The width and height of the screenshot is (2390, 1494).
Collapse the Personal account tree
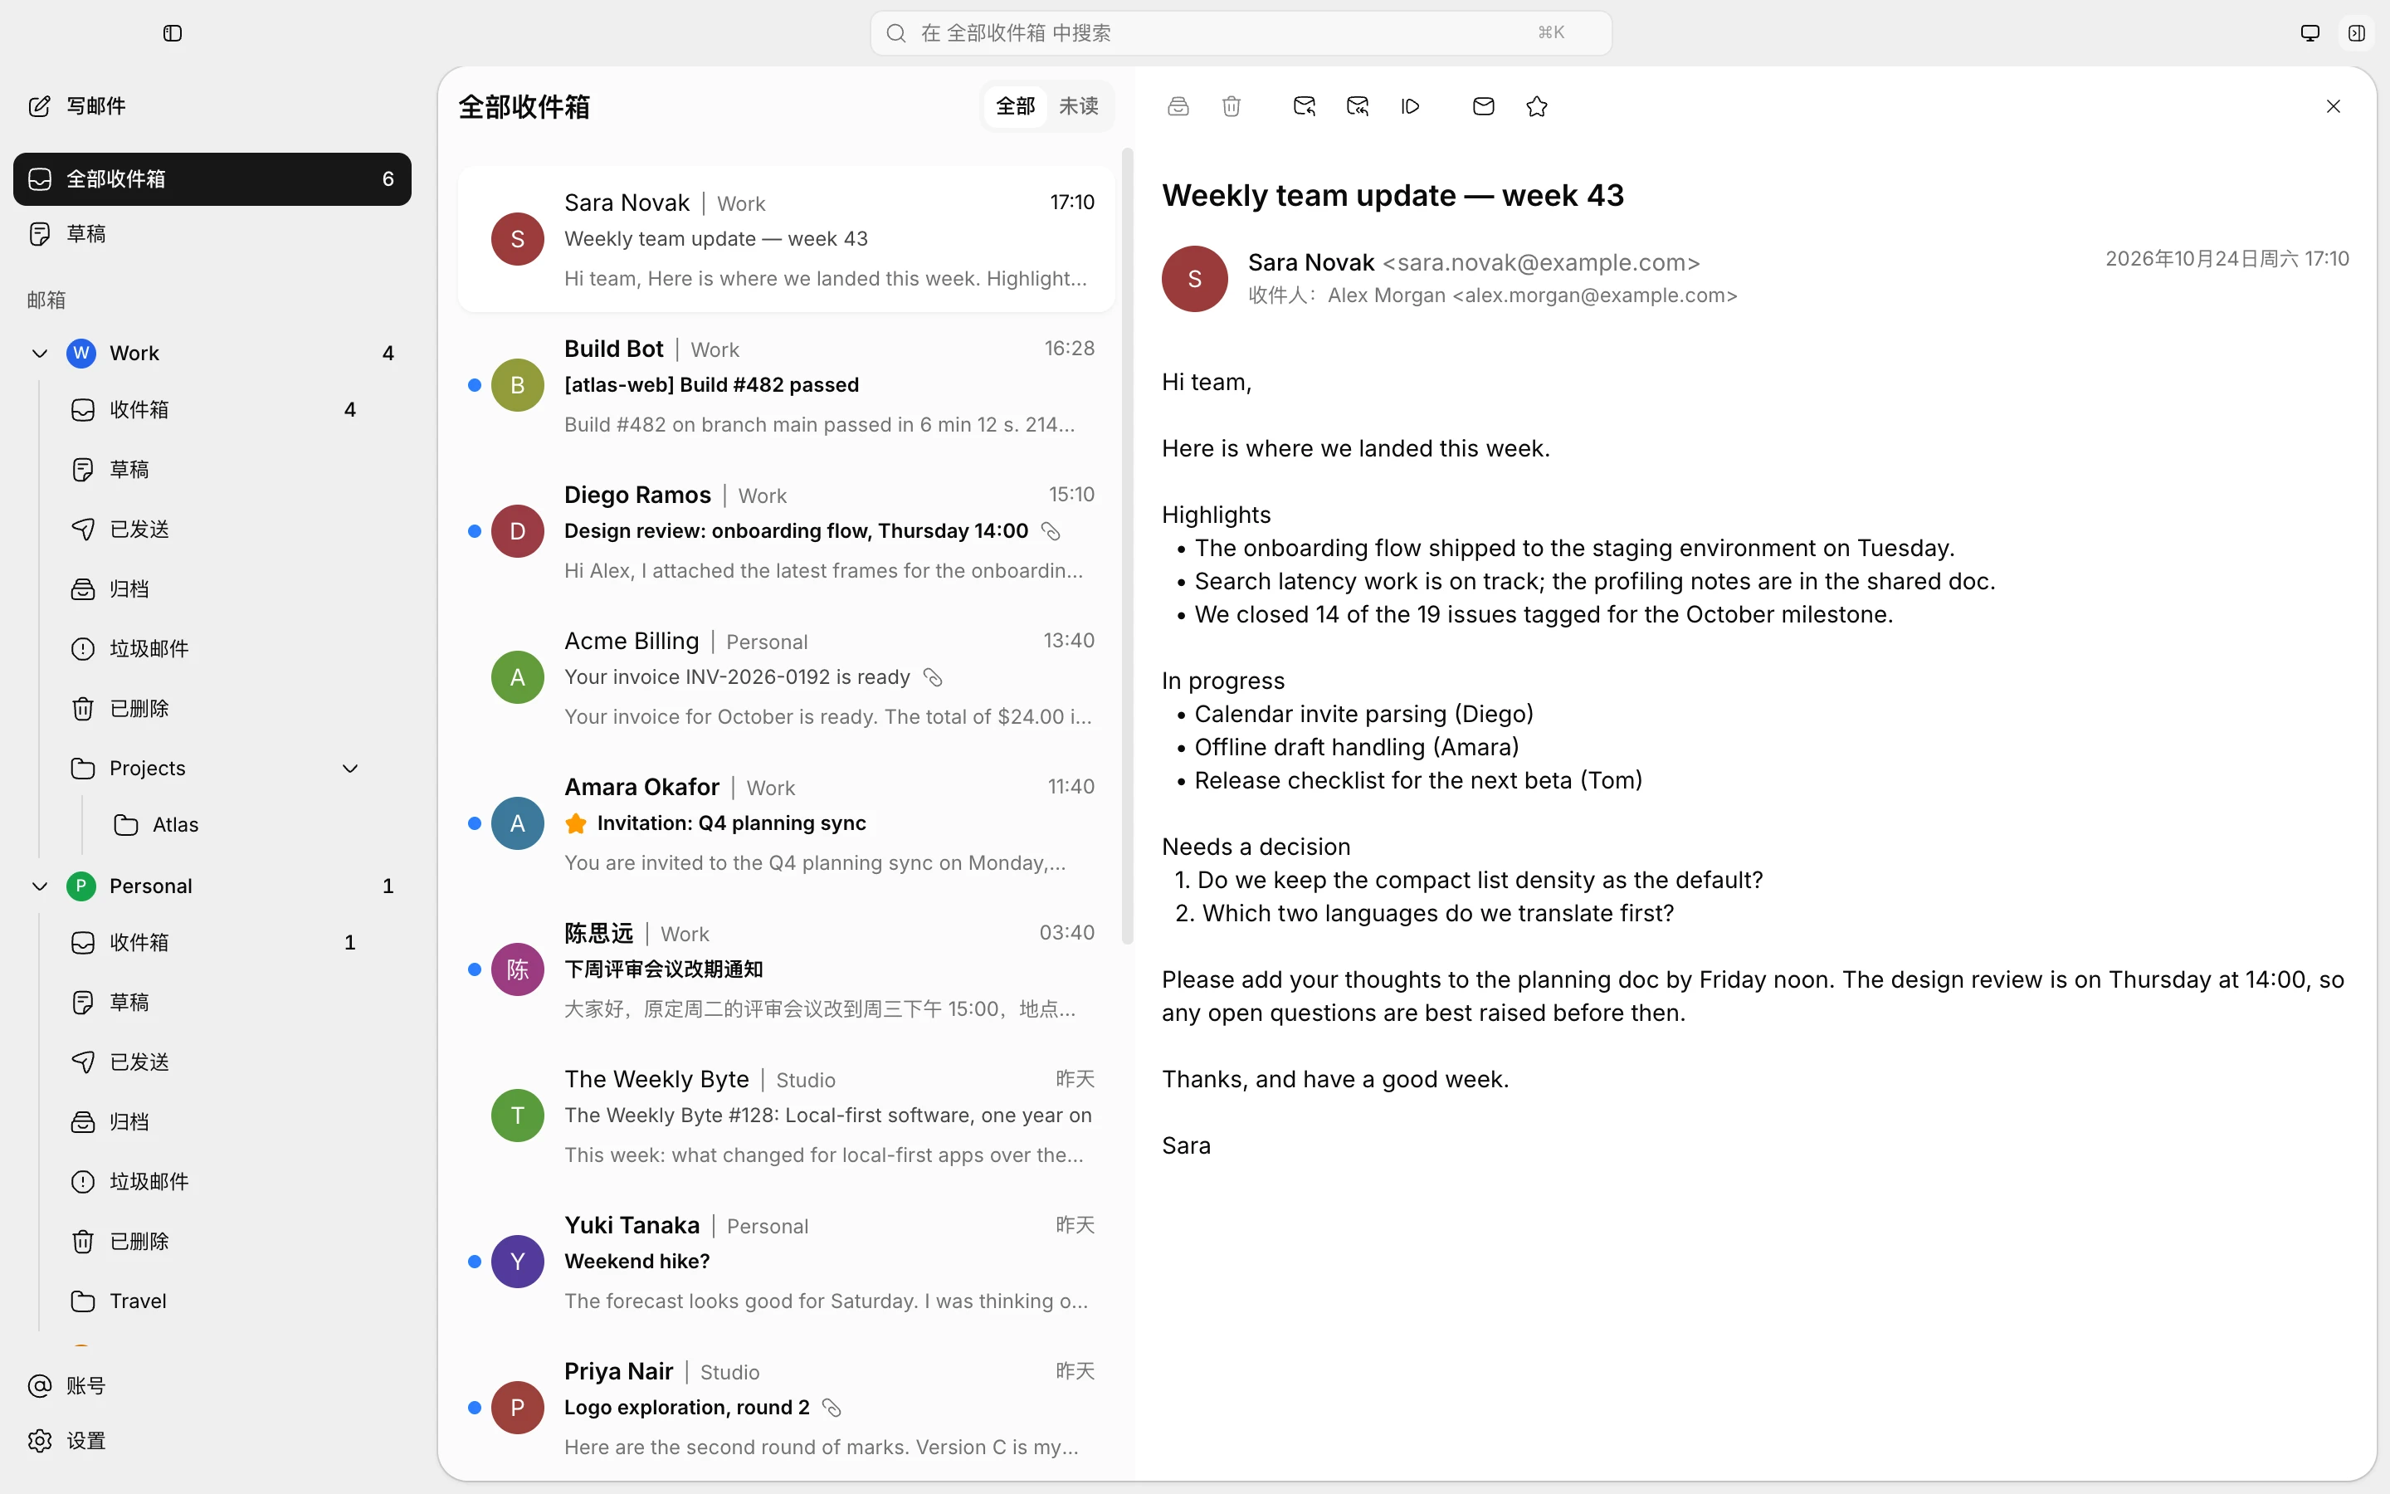pos(40,886)
